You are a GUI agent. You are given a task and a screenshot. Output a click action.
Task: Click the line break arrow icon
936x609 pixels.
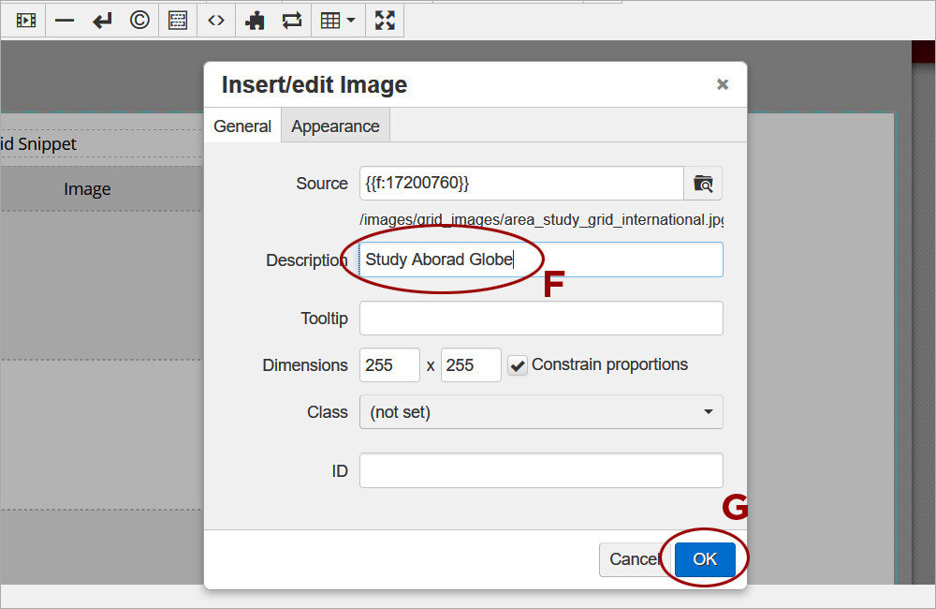coord(102,20)
